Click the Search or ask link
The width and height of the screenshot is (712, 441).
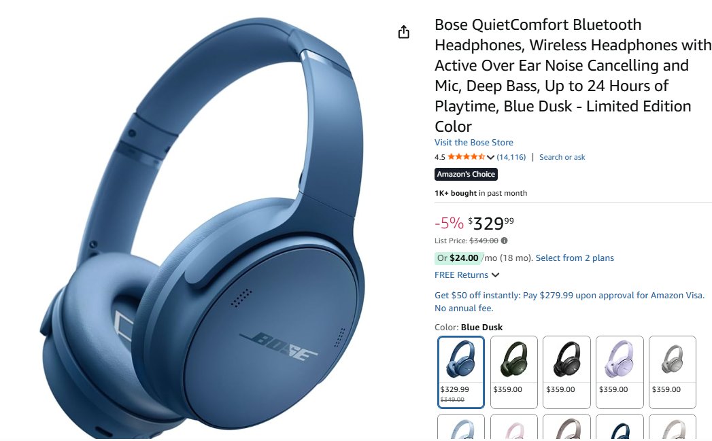point(562,157)
